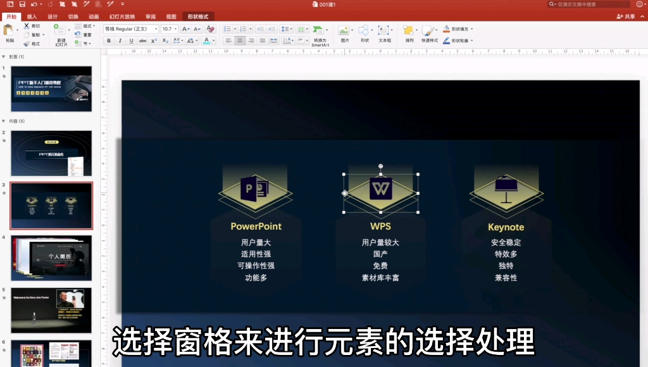Open the font name dropdown
Screen dimensions: 648x367
(x=156, y=28)
